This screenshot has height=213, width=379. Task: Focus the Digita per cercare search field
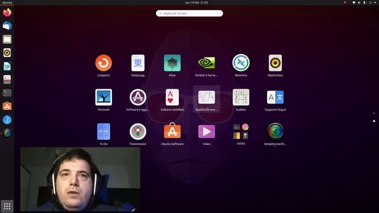tap(189, 13)
